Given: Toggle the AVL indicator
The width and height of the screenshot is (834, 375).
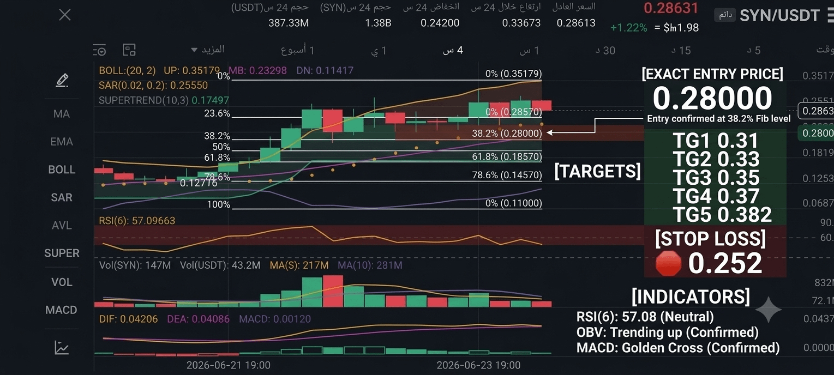Looking at the screenshot, I should coord(62,225).
